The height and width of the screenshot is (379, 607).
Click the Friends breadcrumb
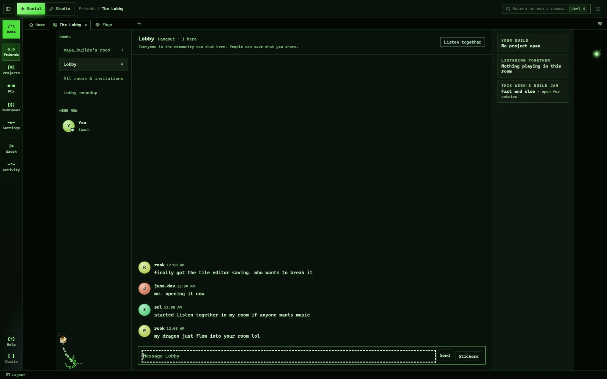tap(87, 9)
